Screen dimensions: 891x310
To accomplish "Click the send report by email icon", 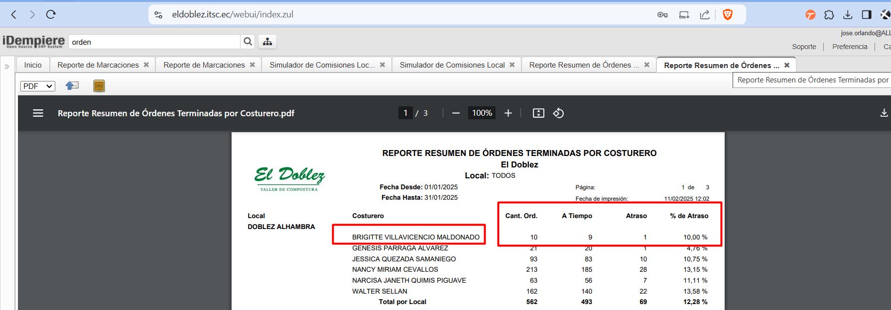I will point(72,86).
